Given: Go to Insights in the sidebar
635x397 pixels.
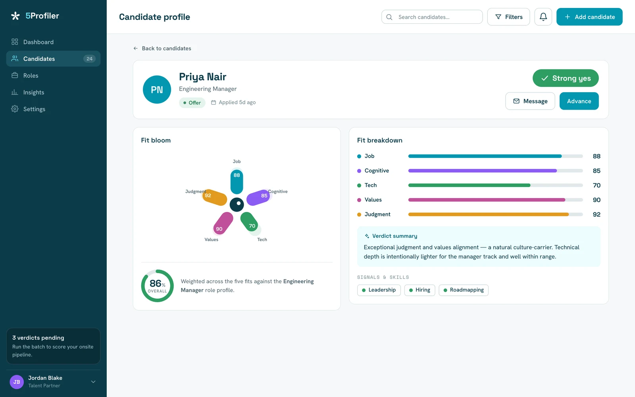Looking at the screenshot, I should 53,92.
